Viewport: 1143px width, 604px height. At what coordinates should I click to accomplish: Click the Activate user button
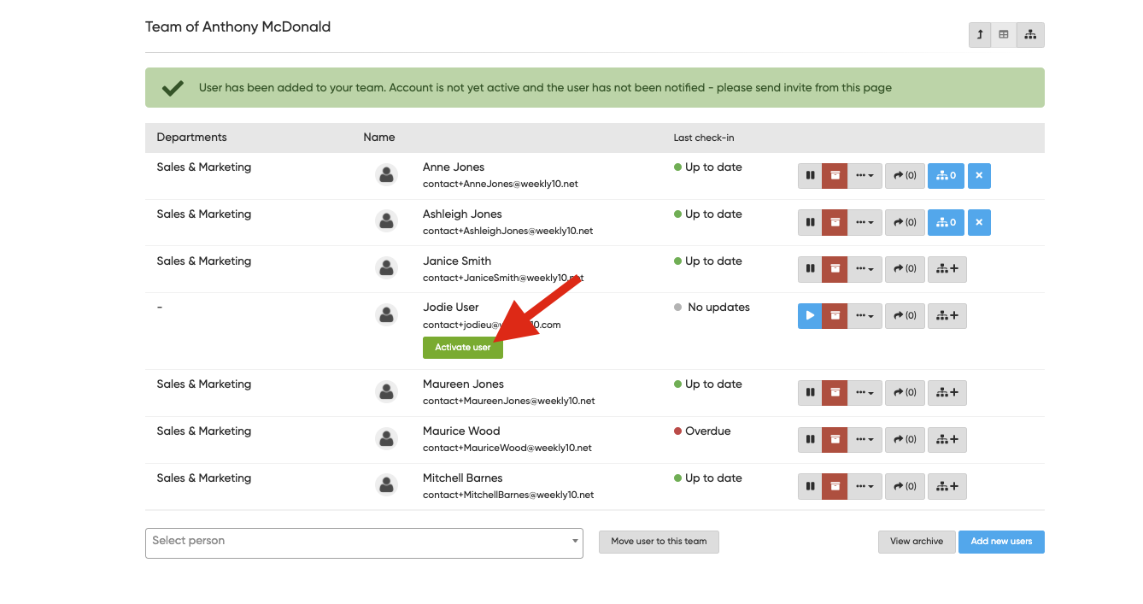462,348
